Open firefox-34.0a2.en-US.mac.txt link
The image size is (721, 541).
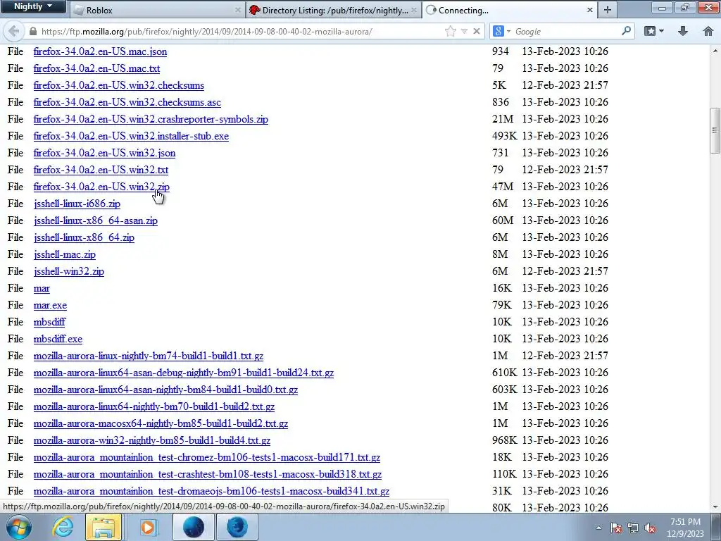point(96,68)
